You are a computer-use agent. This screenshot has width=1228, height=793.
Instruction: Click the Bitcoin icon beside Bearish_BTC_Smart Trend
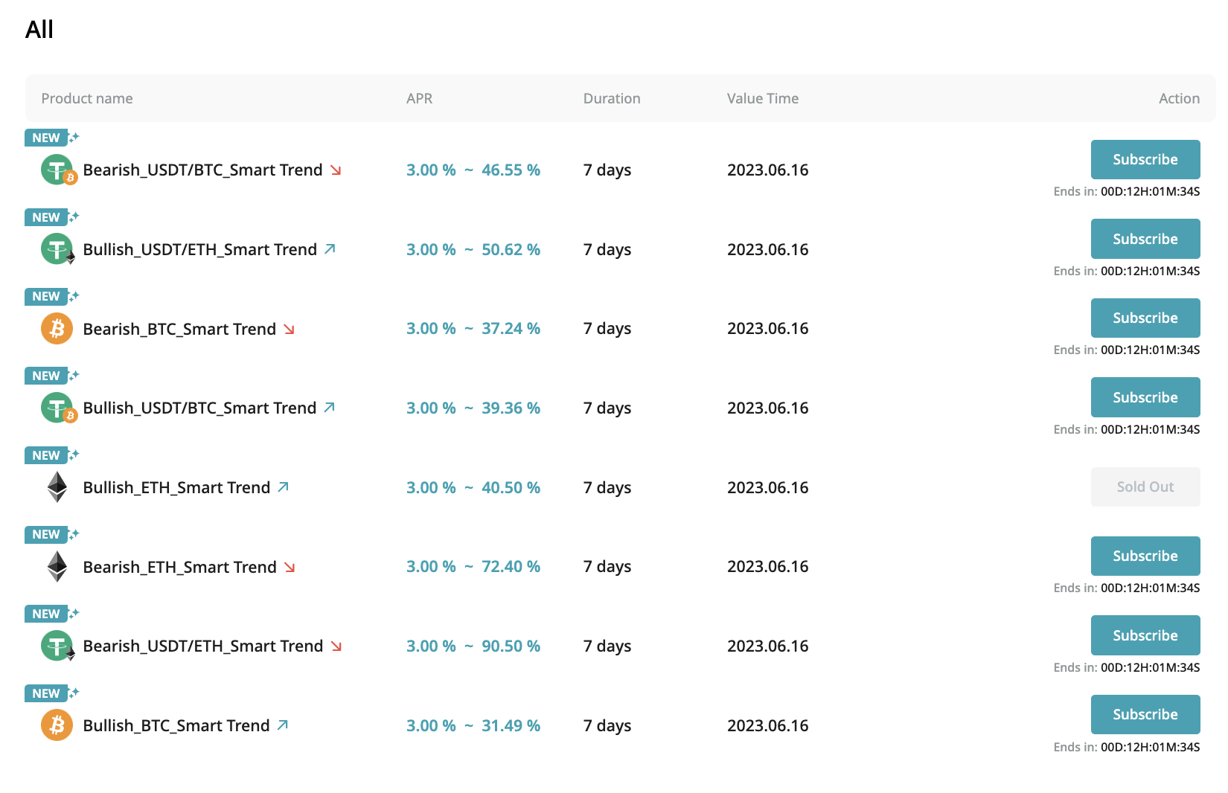click(x=57, y=329)
